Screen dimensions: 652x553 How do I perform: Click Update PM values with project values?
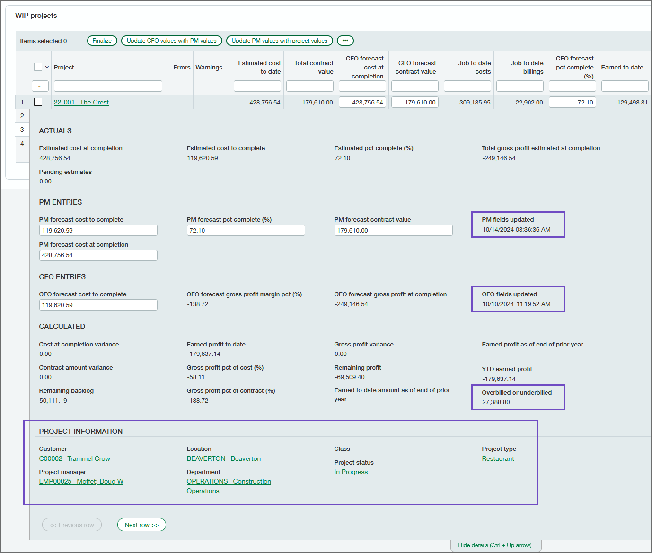[x=279, y=41]
